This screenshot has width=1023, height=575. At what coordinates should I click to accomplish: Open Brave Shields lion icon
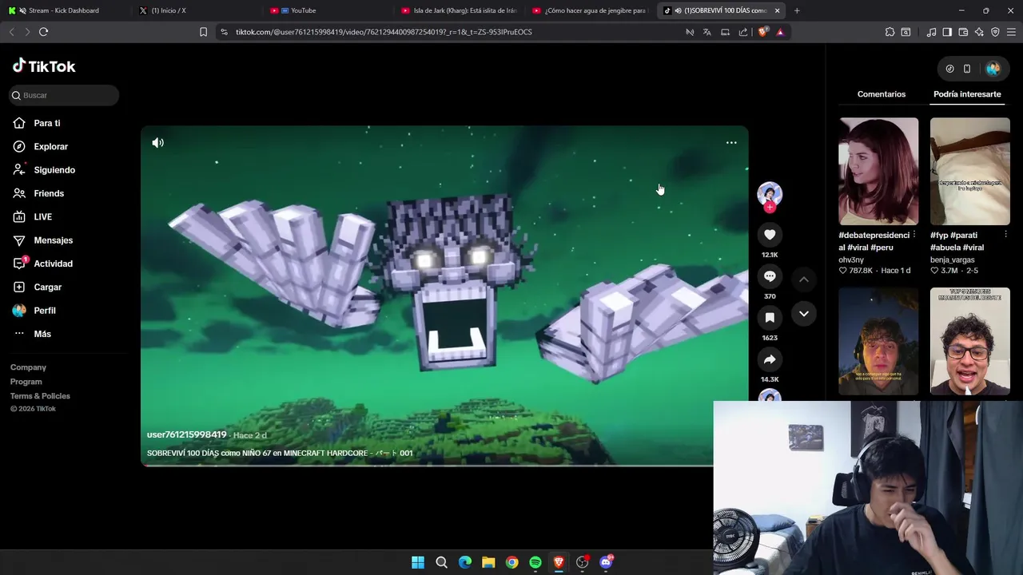pyautogui.click(x=762, y=32)
